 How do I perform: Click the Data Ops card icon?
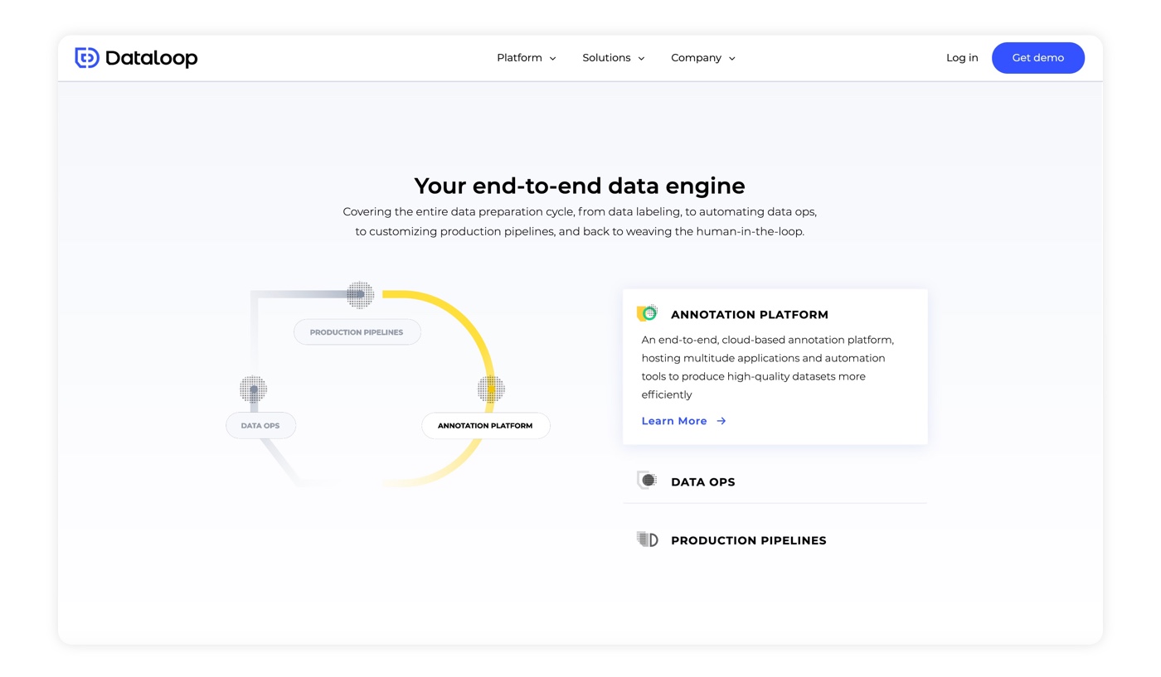tap(647, 481)
